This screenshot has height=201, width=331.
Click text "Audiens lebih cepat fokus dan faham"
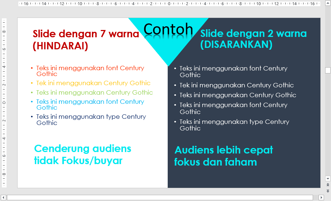tap(224, 156)
